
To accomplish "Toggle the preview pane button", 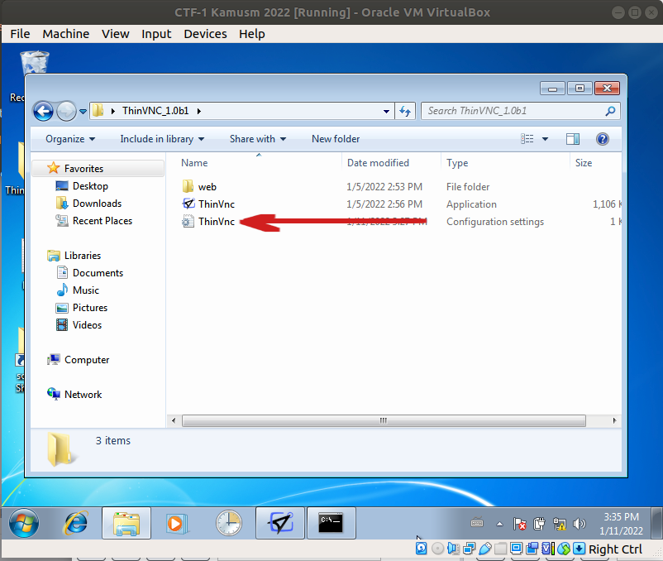I will click(x=573, y=139).
